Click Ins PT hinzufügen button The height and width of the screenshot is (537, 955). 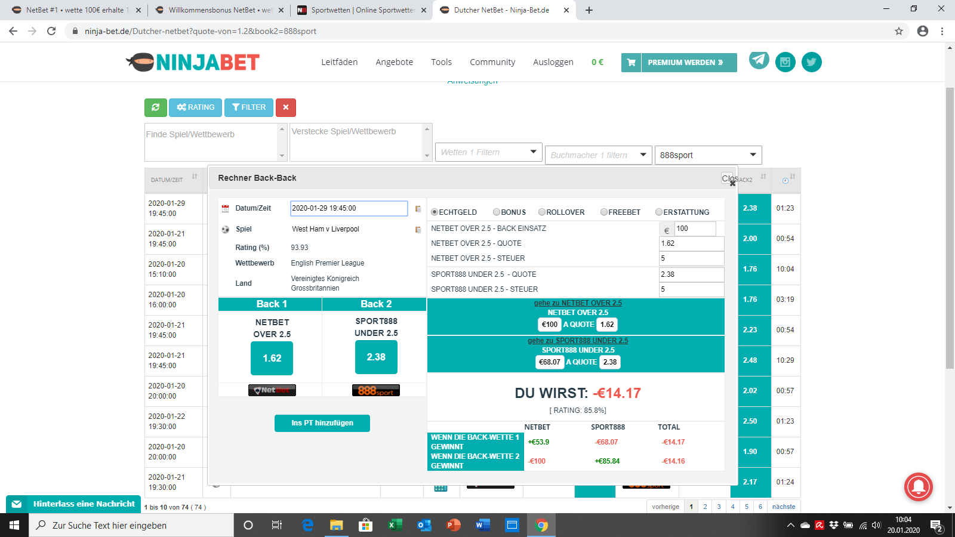click(x=322, y=423)
